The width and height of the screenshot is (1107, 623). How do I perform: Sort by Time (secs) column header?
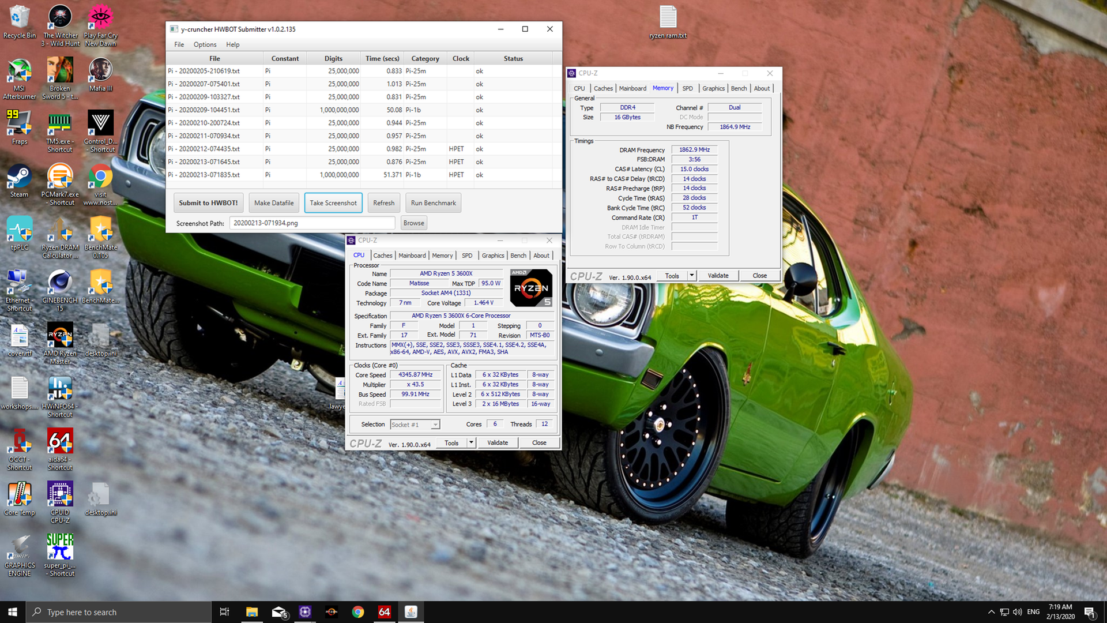tap(382, 58)
